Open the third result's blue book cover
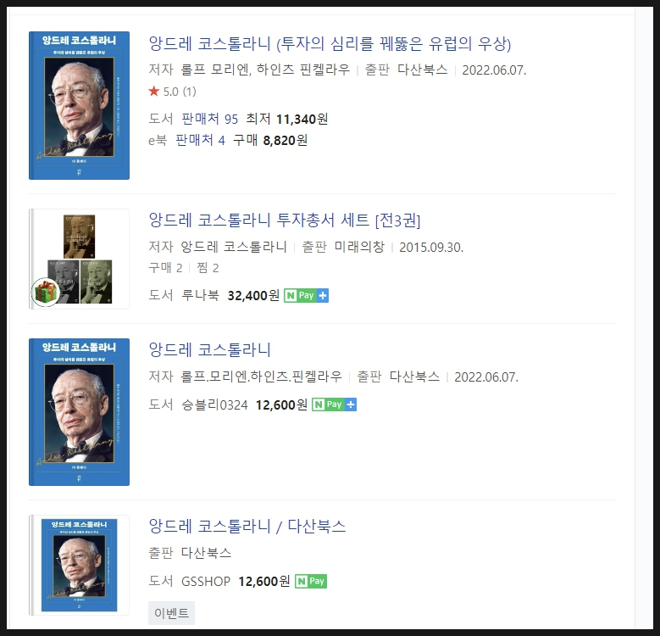Viewport: 660px width, 636px height. click(x=79, y=412)
